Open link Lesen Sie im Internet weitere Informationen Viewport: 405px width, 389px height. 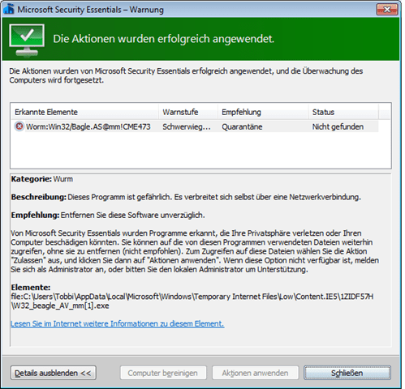(x=118, y=323)
